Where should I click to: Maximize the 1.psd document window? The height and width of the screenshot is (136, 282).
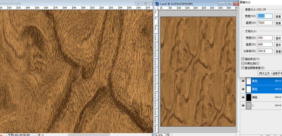[x=229, y=4]
